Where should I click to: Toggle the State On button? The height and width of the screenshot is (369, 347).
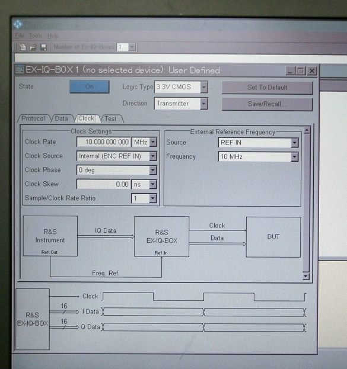[90, 86]
